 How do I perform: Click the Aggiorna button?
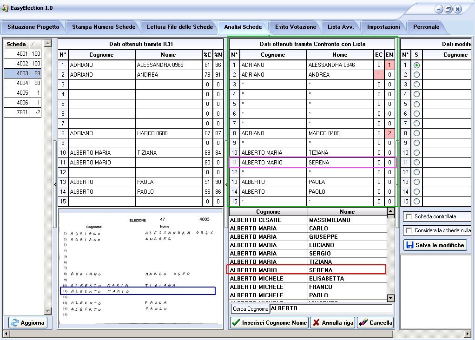point(28,323)
